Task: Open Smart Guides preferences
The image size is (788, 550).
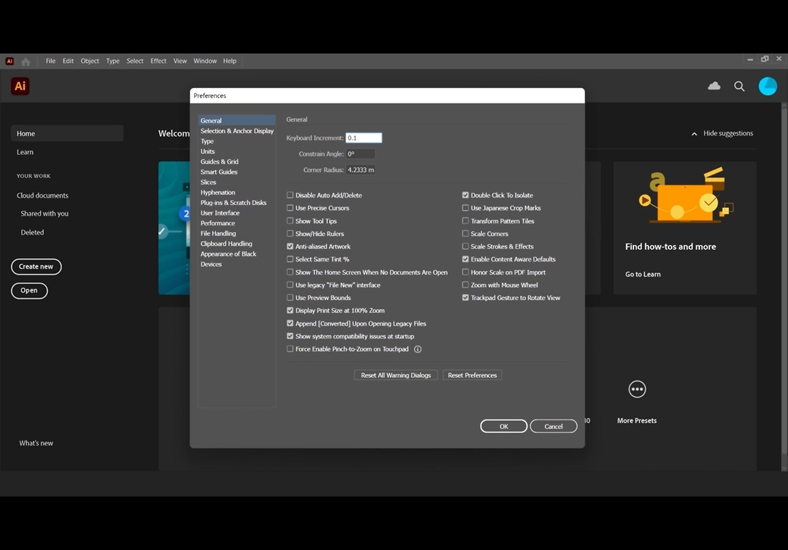Action: click(219, 172)
